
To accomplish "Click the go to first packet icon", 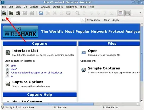I will click(x=105, y=13).
